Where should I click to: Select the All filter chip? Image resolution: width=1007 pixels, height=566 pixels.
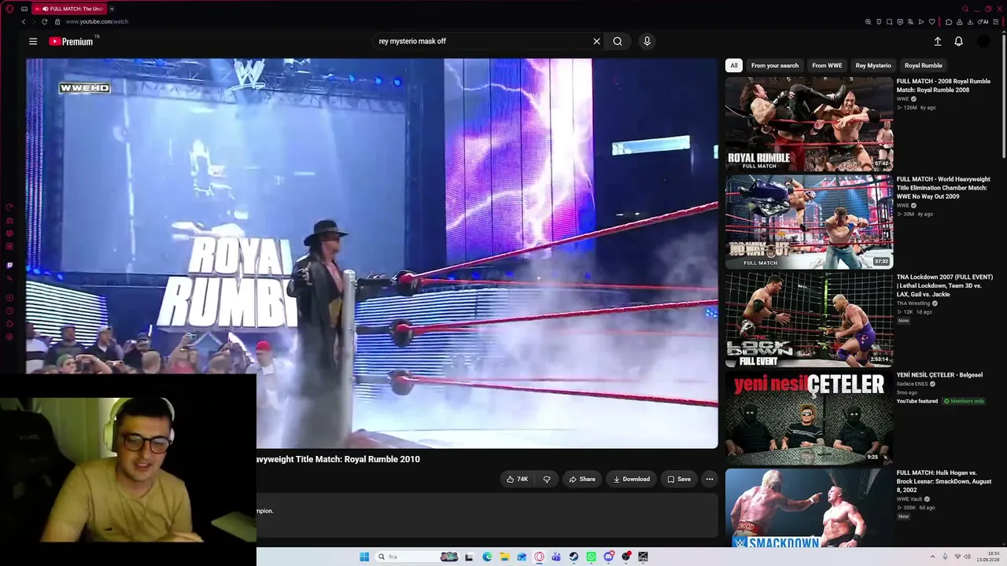[733, 66]
